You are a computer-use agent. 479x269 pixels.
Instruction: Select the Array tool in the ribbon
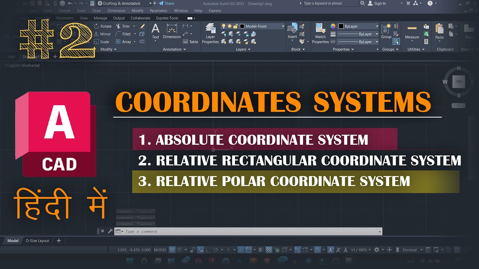(x=123, y=42)
